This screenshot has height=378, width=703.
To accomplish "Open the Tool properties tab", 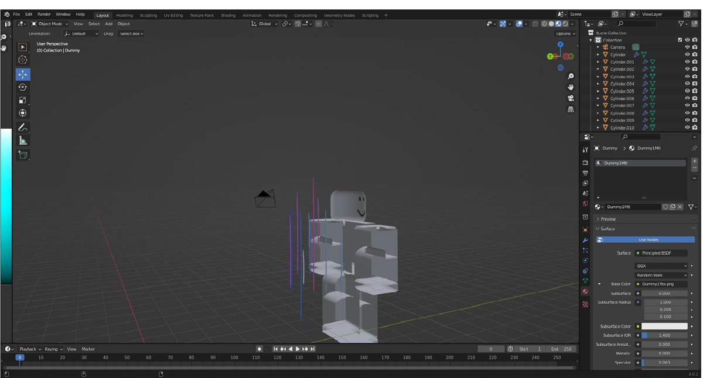I will pos(585,150).
